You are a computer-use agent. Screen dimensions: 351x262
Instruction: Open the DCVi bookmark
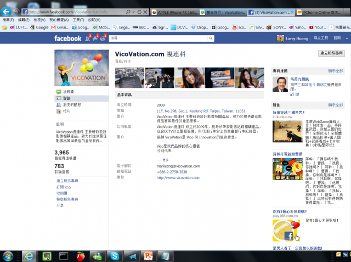(x=179, y=27)
